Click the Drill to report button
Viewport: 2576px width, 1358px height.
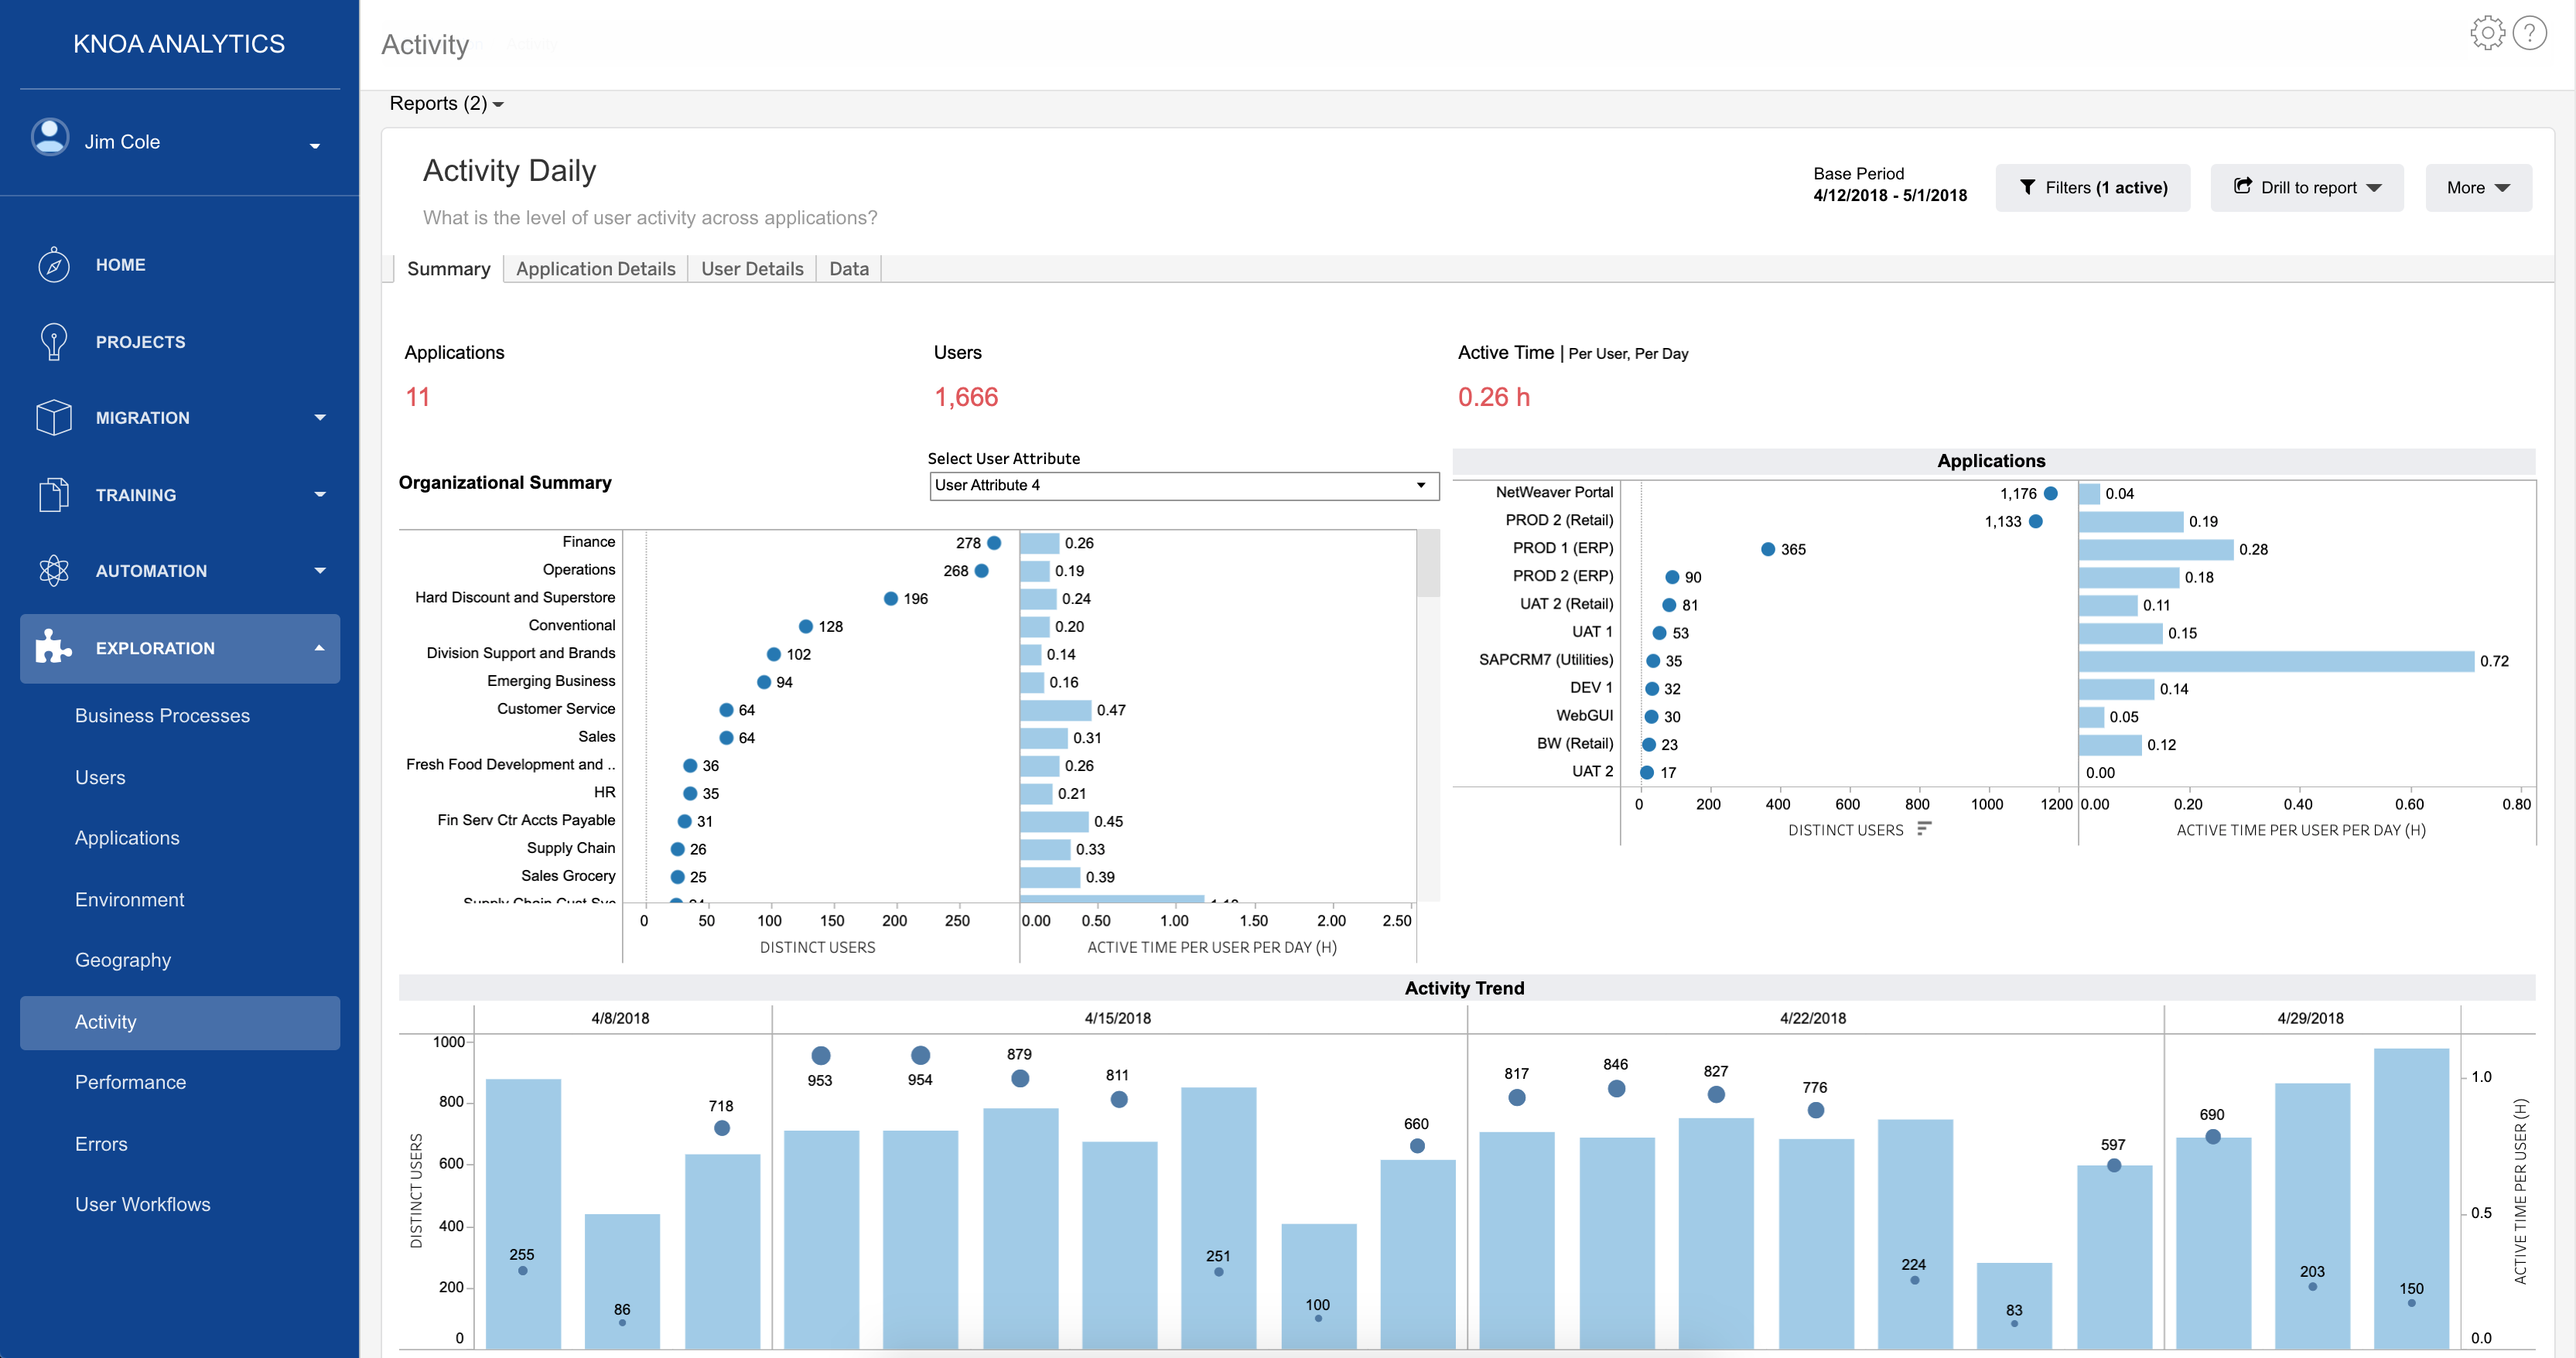tap(2305, 188)
